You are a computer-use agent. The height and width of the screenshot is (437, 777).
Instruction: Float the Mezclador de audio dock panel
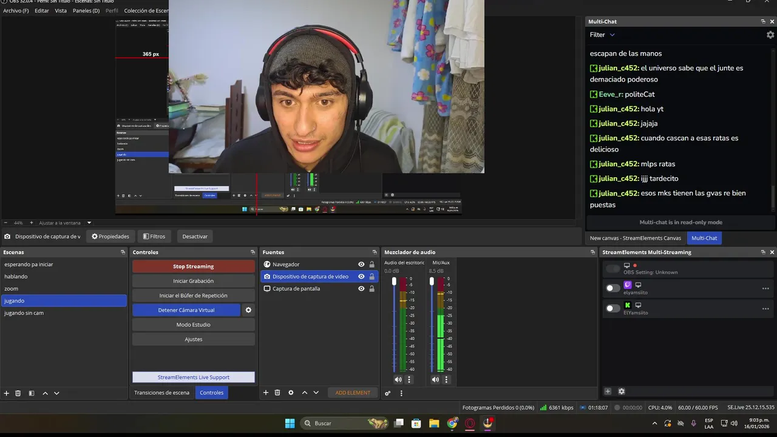(592, 252)
